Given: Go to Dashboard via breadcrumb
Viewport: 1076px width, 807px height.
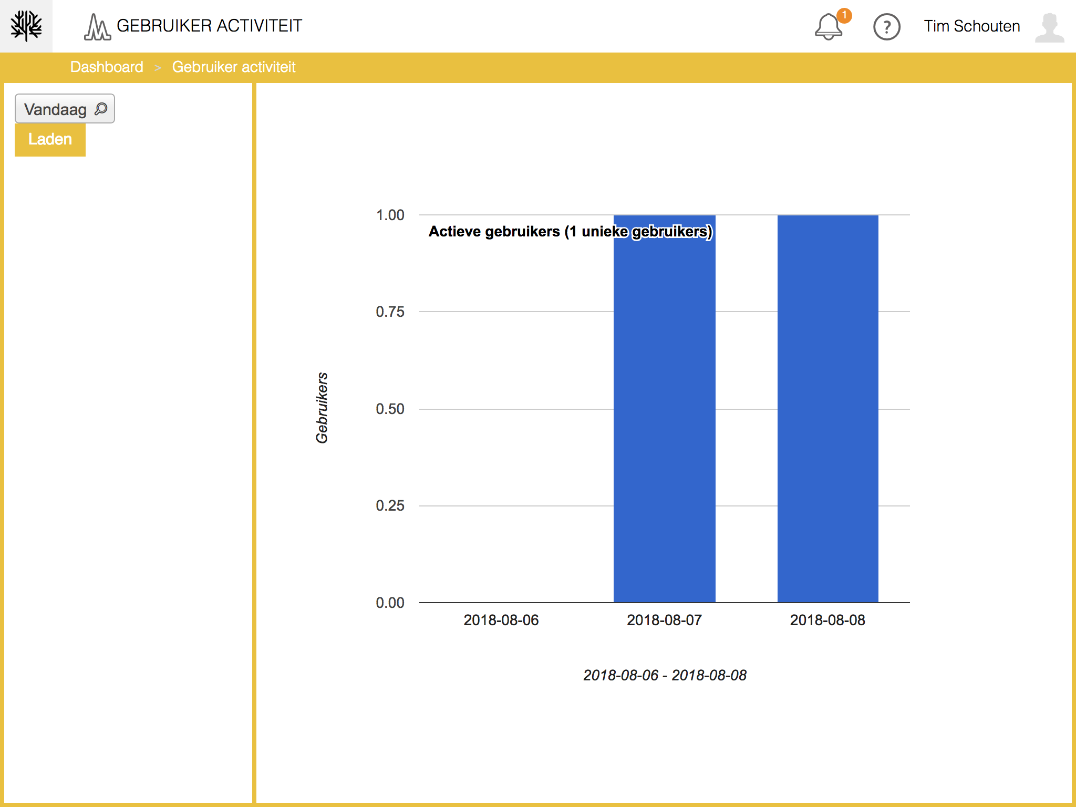Looking at the screenshot, I should coord(107,67).
